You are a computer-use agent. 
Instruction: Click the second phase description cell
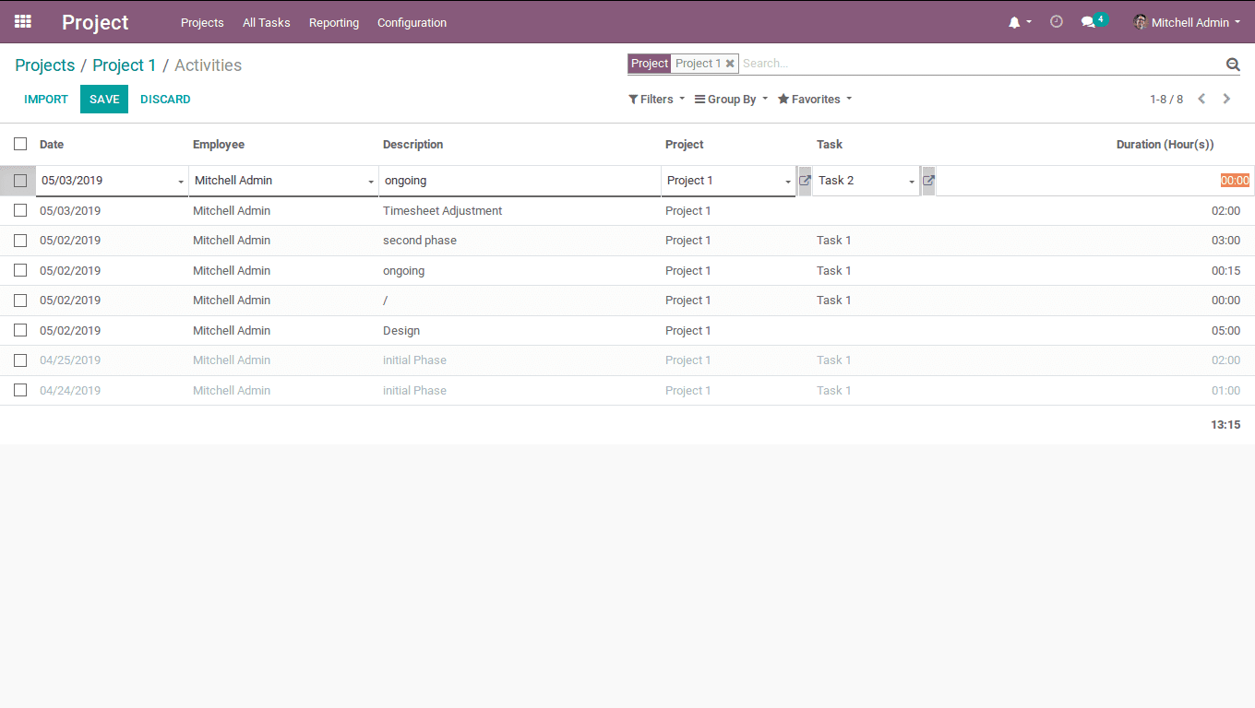point(420,241)
